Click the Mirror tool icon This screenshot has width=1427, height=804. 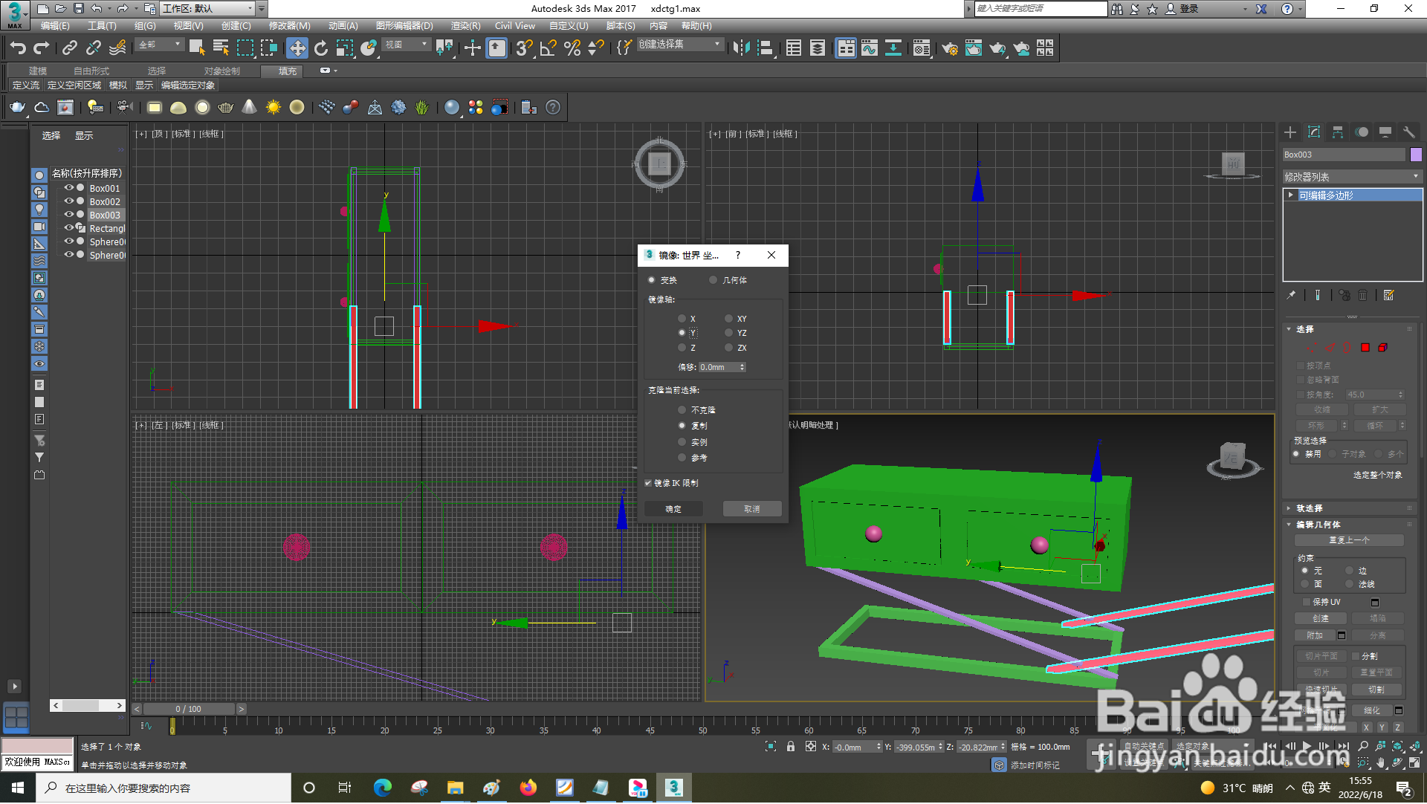pos(741,48)
